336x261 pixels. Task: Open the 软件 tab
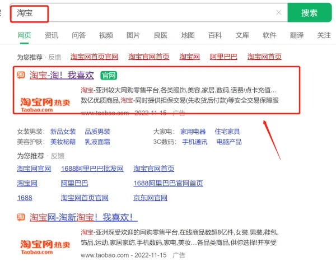tap(269, 35)
